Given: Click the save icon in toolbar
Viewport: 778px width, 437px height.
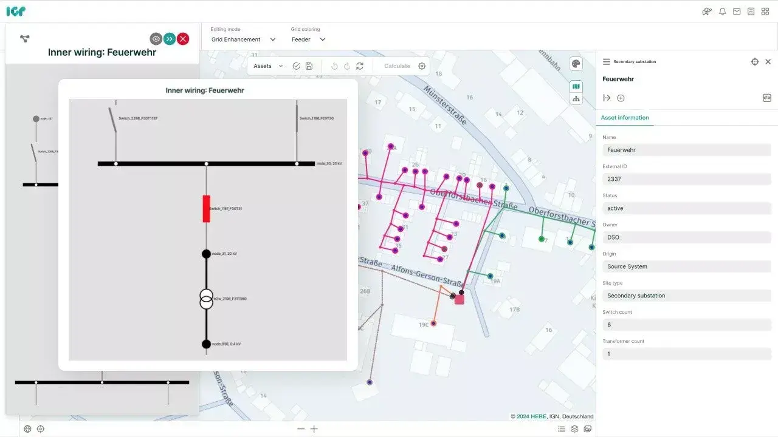Looking at the screenshot, I should click(309, 66).
